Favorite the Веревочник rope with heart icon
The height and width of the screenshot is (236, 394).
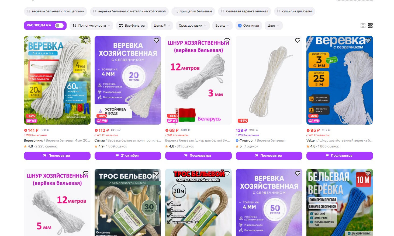point(86,40)
